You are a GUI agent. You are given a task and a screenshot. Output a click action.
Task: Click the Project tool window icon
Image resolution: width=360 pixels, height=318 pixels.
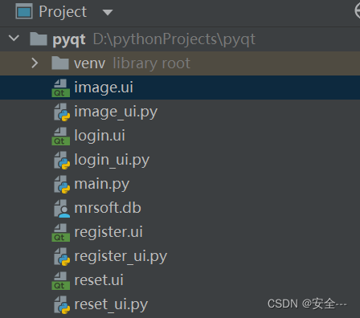24,11
